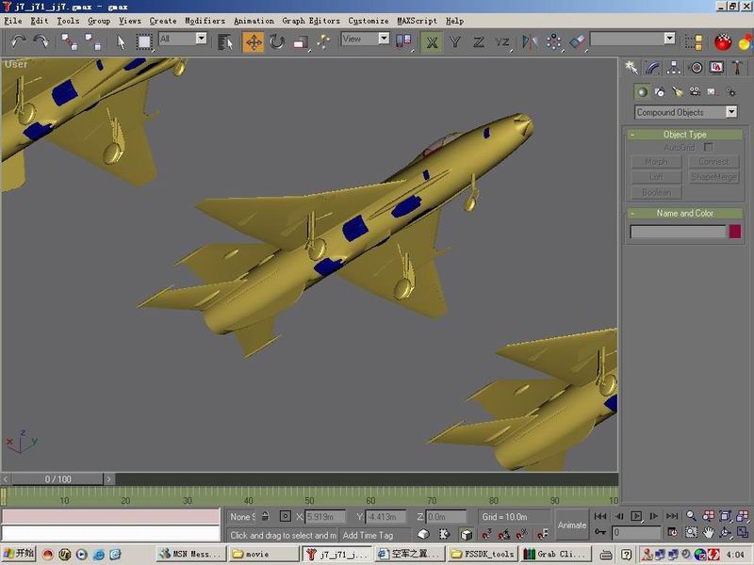Click the Play Animation button
This screenshot has height=565, width=754.
(x=636, y=516)
